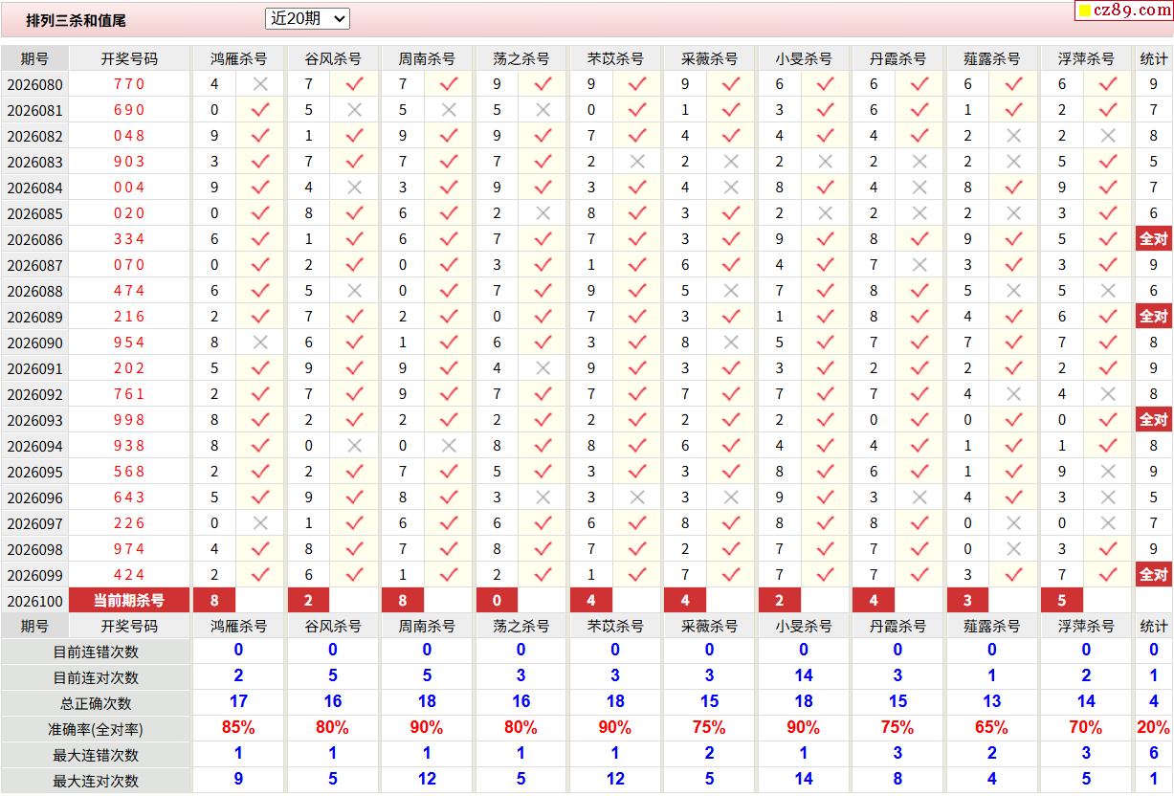The height and width of the screenshot is (796, 1174).
Task: Click the gray X in 蕥露杀号 row 2026098
Action: click(1013, 549)
